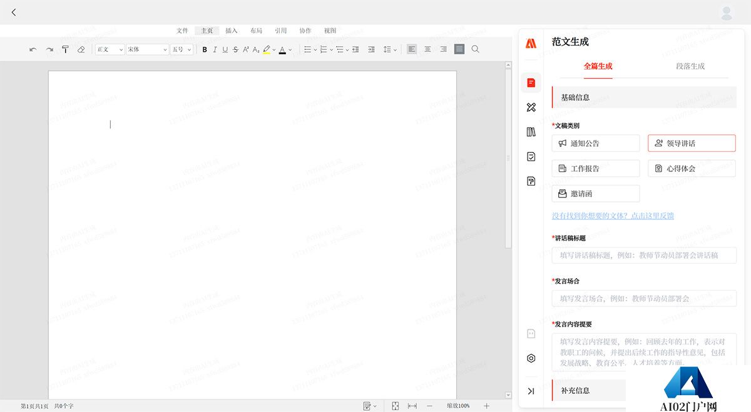Justify text alignment

click(459, 49)
